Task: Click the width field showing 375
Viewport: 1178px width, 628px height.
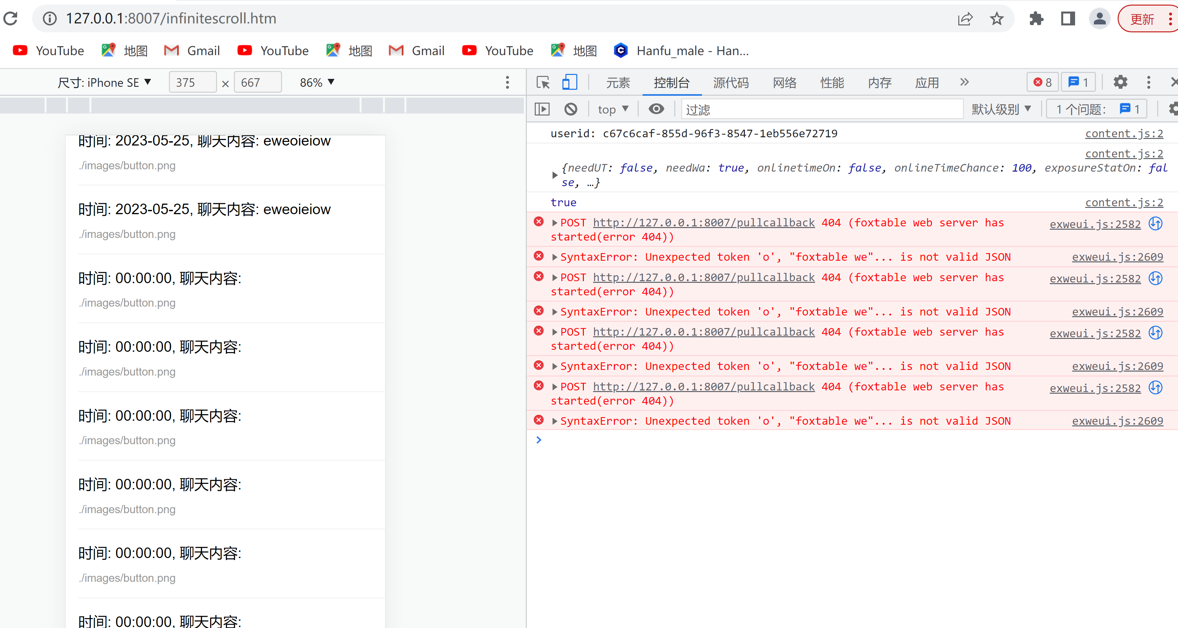Action: (x=193, y=82)
